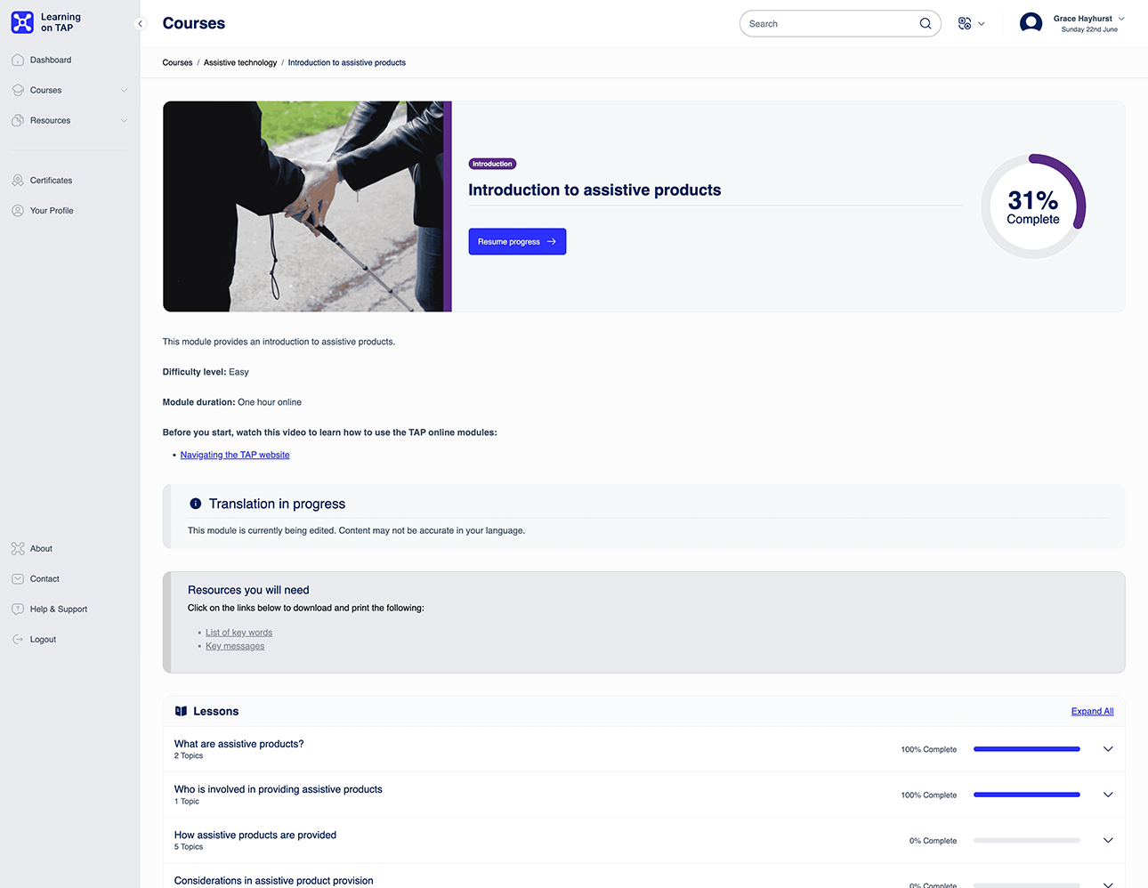Screen dimensions: 1148x888
Task: Click the Help & Support icon
Action: [x=18, y=609]
